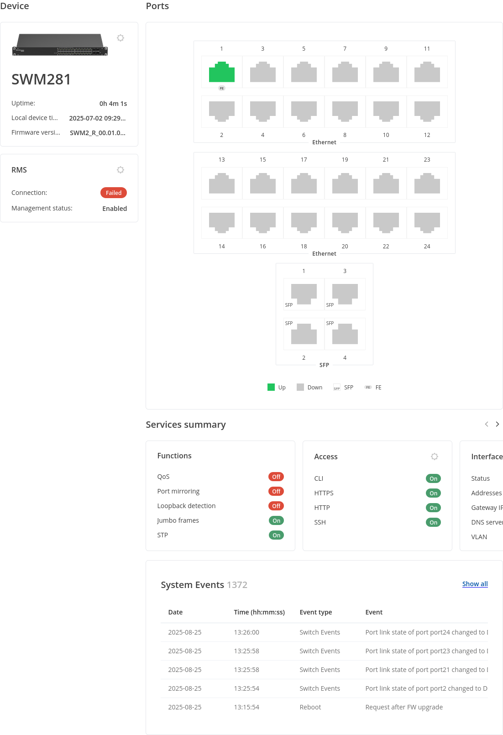This screenshot has width=503, height=735.
Task: Toggle STP On status badge
Action: click(276, 535)
